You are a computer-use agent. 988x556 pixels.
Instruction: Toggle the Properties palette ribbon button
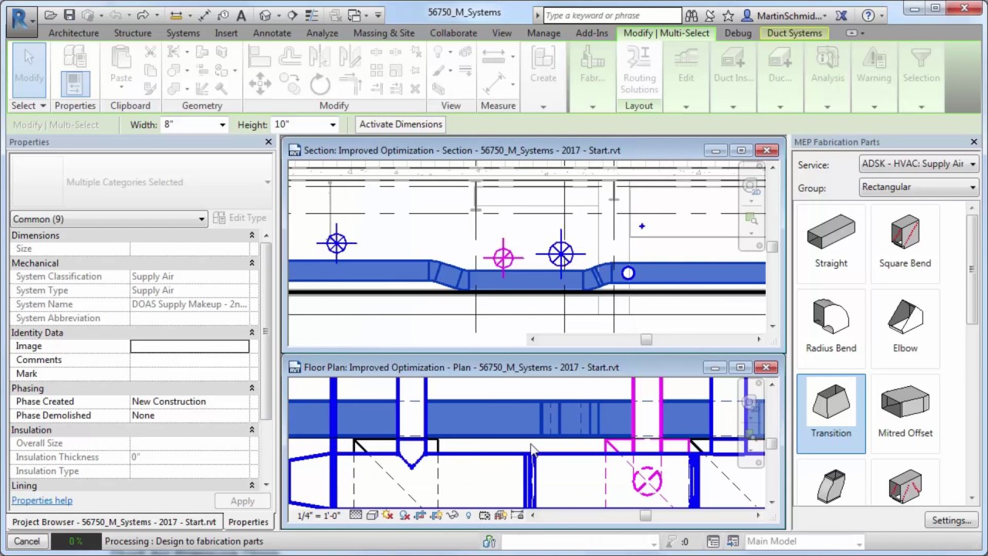pyautogui.click(x=75, y=83)
